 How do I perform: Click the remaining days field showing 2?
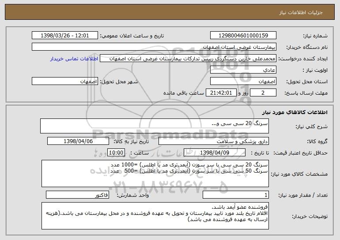click(263, 93)
